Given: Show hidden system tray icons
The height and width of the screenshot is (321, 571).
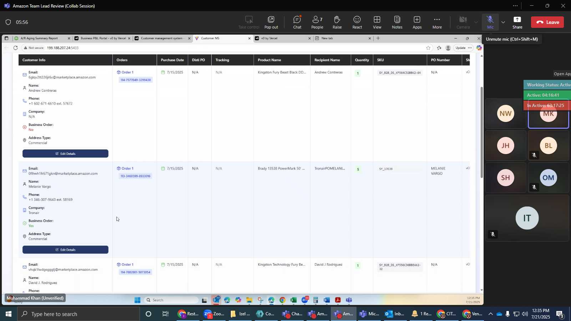Looking at the screenshot, I should [491, 314].
